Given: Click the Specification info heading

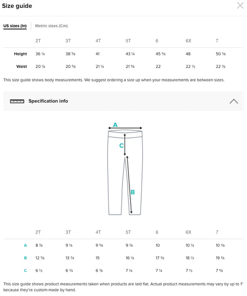Looking at the screenshot, I should click(x=48, y=101).
